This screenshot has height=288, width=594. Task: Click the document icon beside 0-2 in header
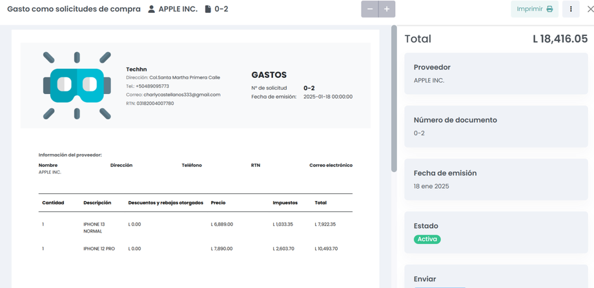pyautogui.click(x=208, y=9)
